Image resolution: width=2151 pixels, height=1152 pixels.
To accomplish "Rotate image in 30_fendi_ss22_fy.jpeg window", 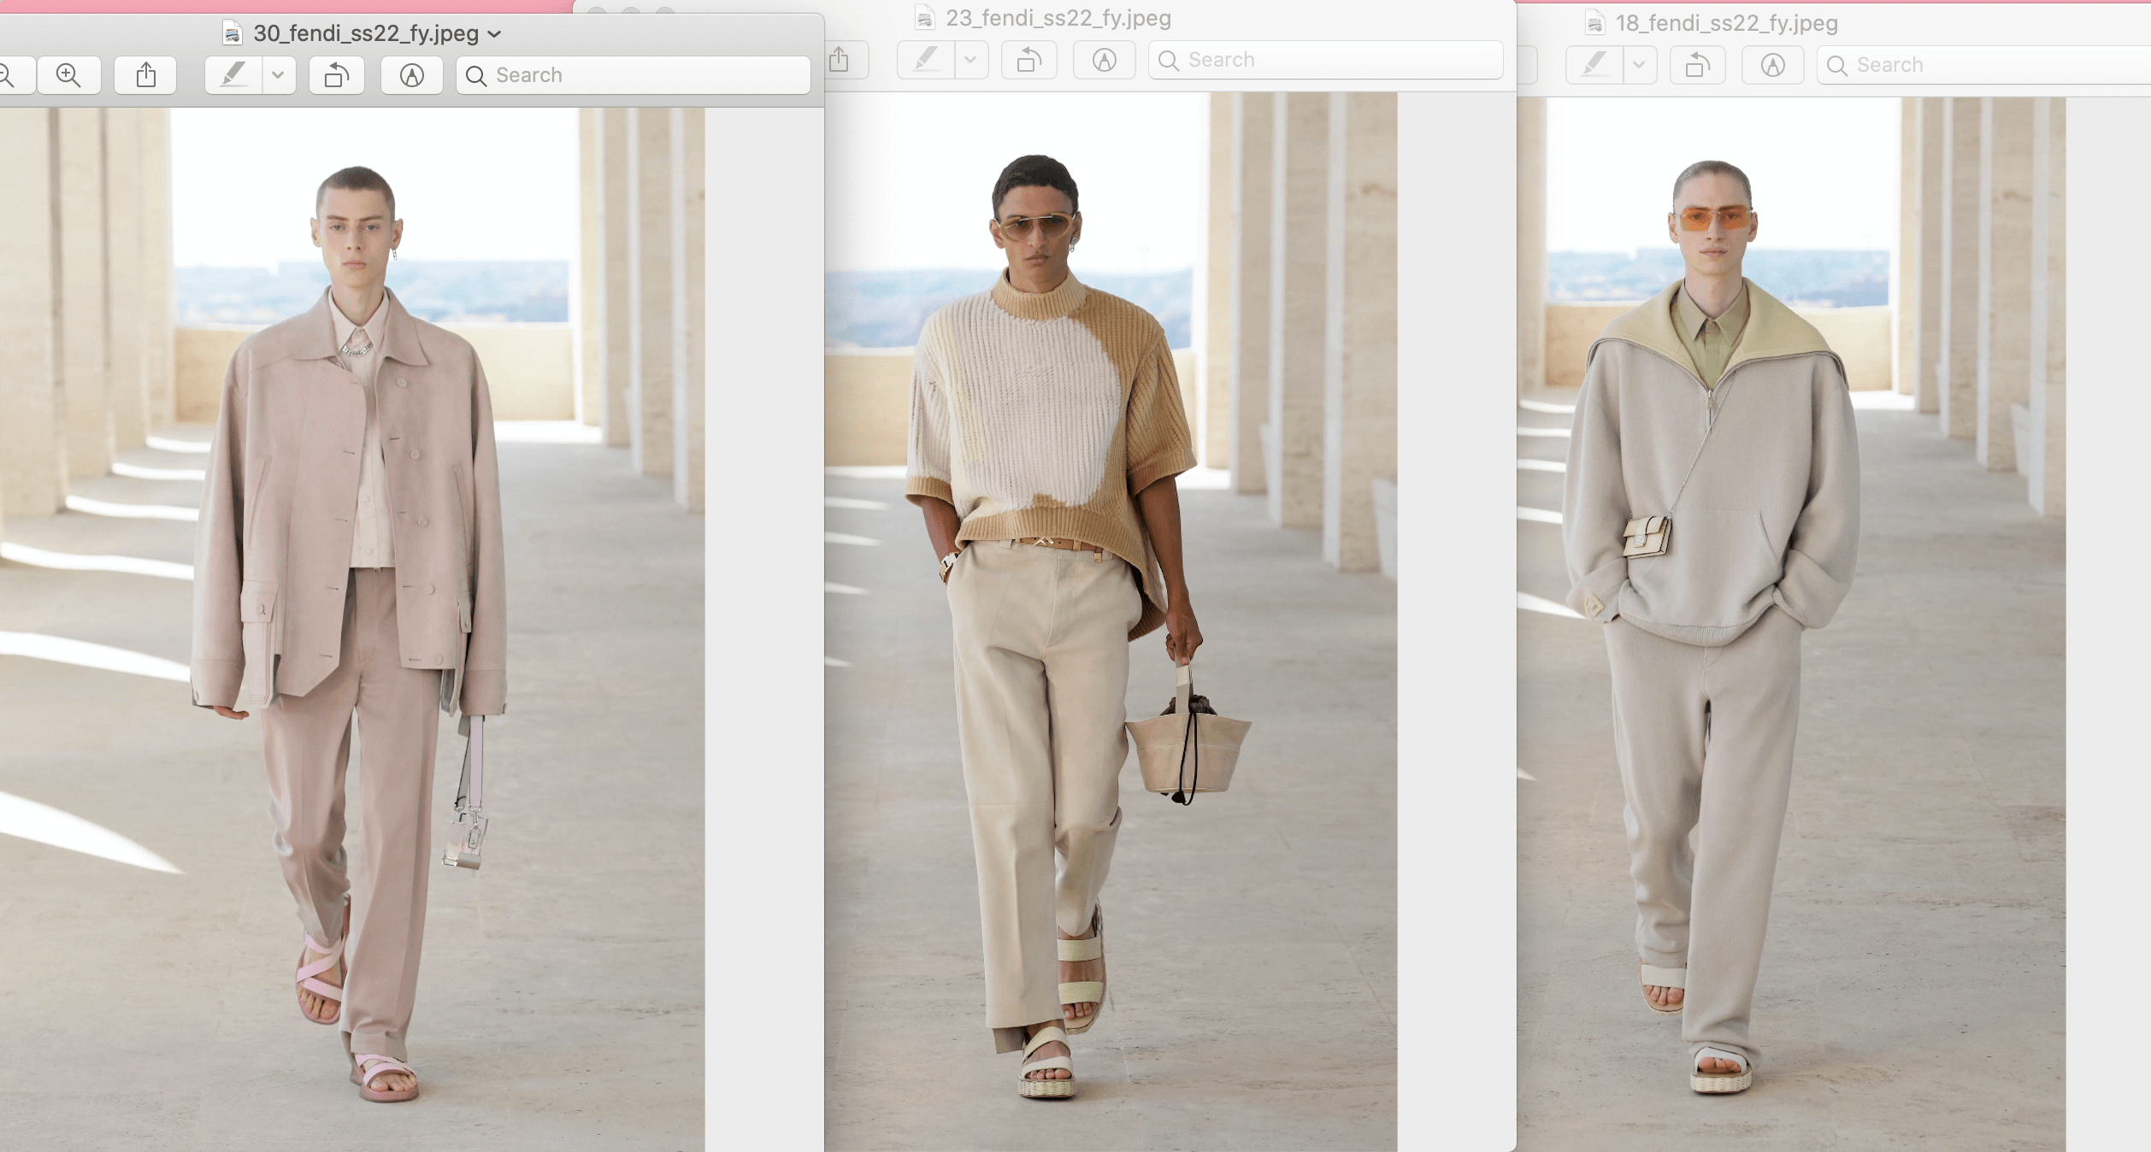I will [x=337, y=75].
